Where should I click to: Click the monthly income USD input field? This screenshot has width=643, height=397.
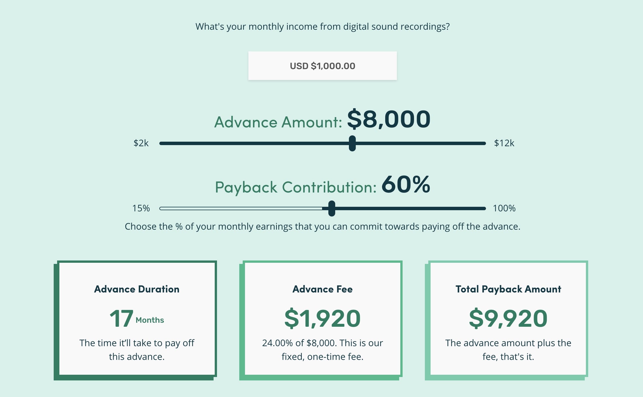(322, 66)
